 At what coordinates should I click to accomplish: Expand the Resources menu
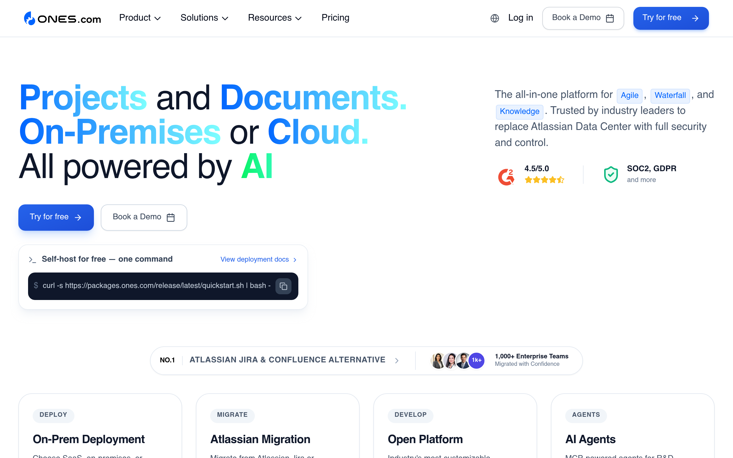(x=275, y=18)
